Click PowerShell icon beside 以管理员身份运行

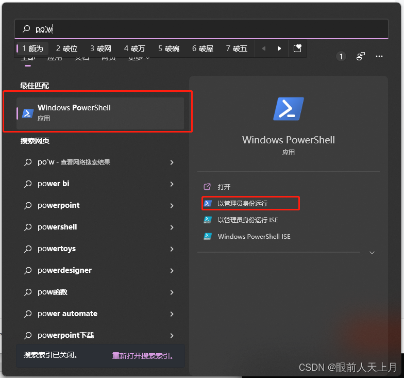(208, 203)
